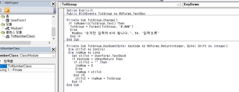Image resolution: width=239 pixels, height=92 pixels.
Task: Click 'Private Sub TxtGroup_Change()' line
Action: (92, 20)
